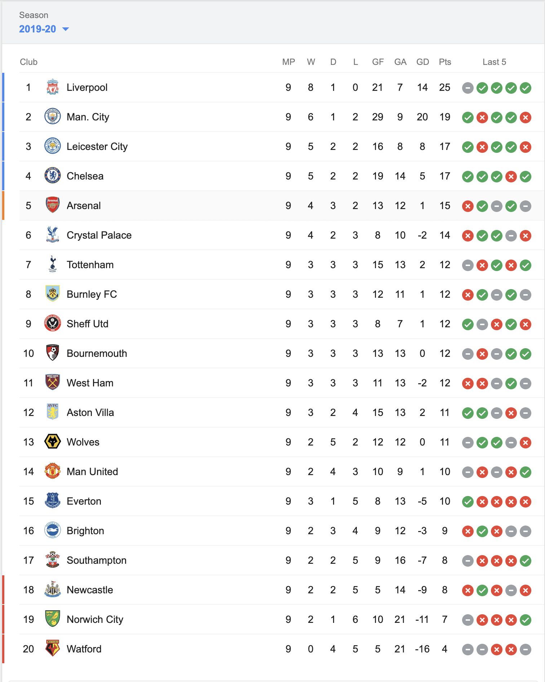Viewport: 545px width, 682px height.
Task: Select the Newcastle row name
Action: [x=90, y=590]
